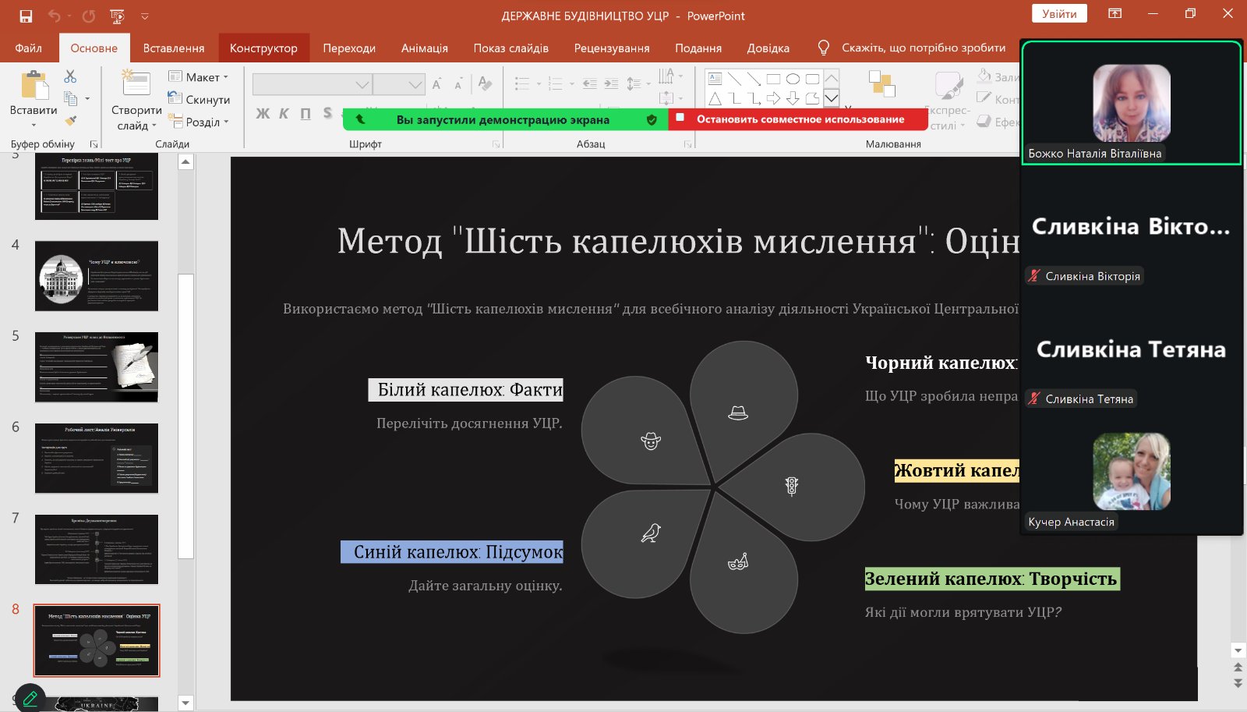Toggle italic formatting (К)

pyautogui.click(x=284, y=114)
